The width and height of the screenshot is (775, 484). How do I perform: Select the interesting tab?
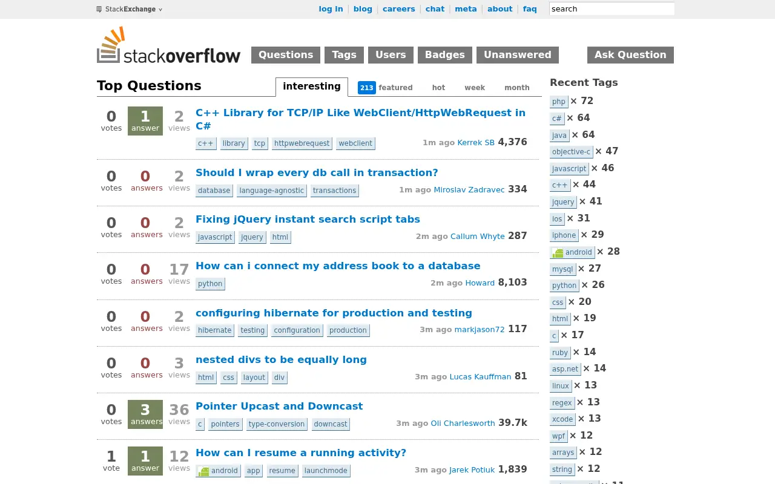pyautogui.click(x=312, y=87)
